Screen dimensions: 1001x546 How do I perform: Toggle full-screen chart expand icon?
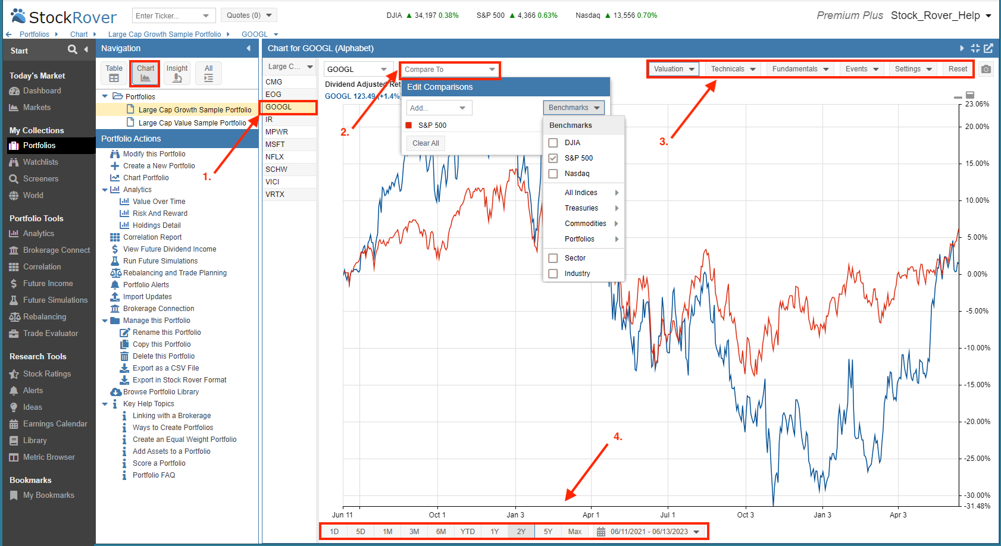click(975, 48)
